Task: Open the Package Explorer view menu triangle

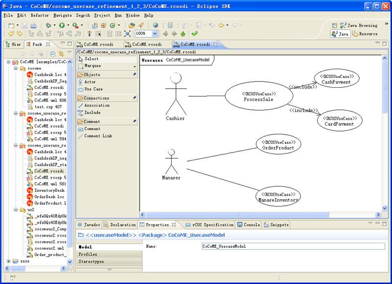Action: 70,52
